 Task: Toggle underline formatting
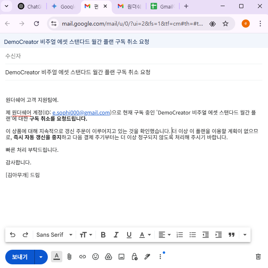(x=129, y=235)
